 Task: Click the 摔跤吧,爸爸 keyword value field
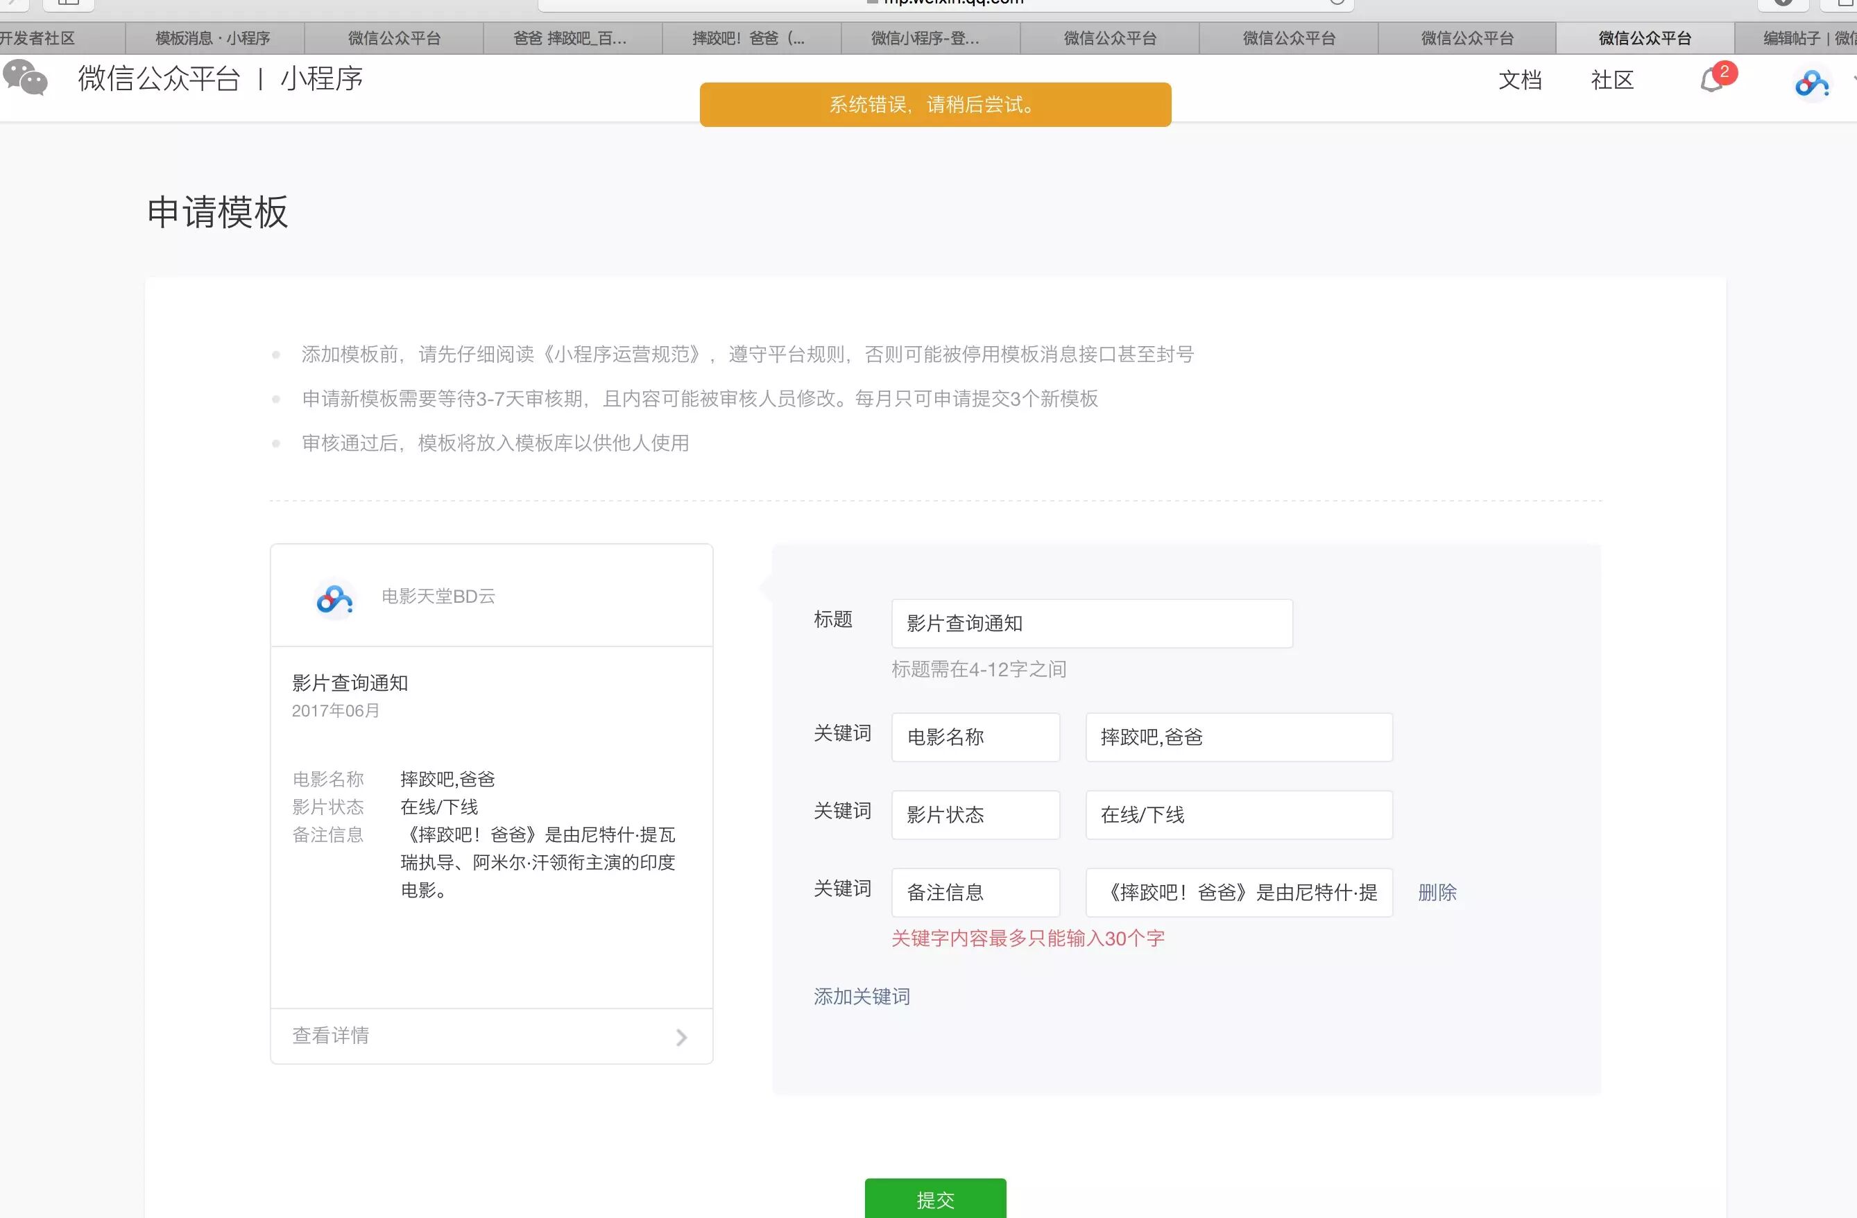(x=1238, y=737)
